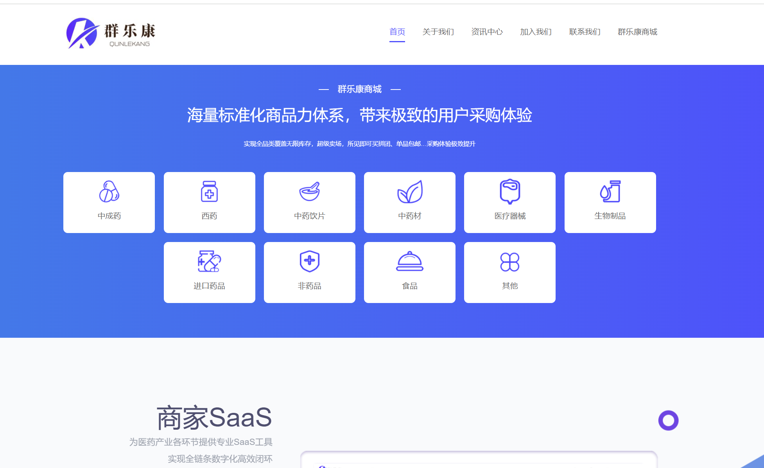The width and height of the screenshot is (764, 468).
Task: Go to 资讯中心 in navigation
Action: coord(487,32)
